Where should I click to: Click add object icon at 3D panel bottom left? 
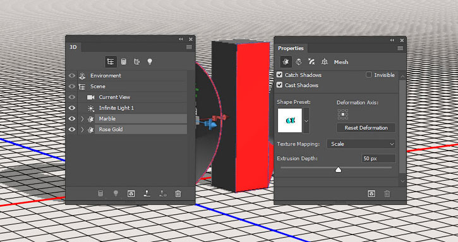(100, 193)
